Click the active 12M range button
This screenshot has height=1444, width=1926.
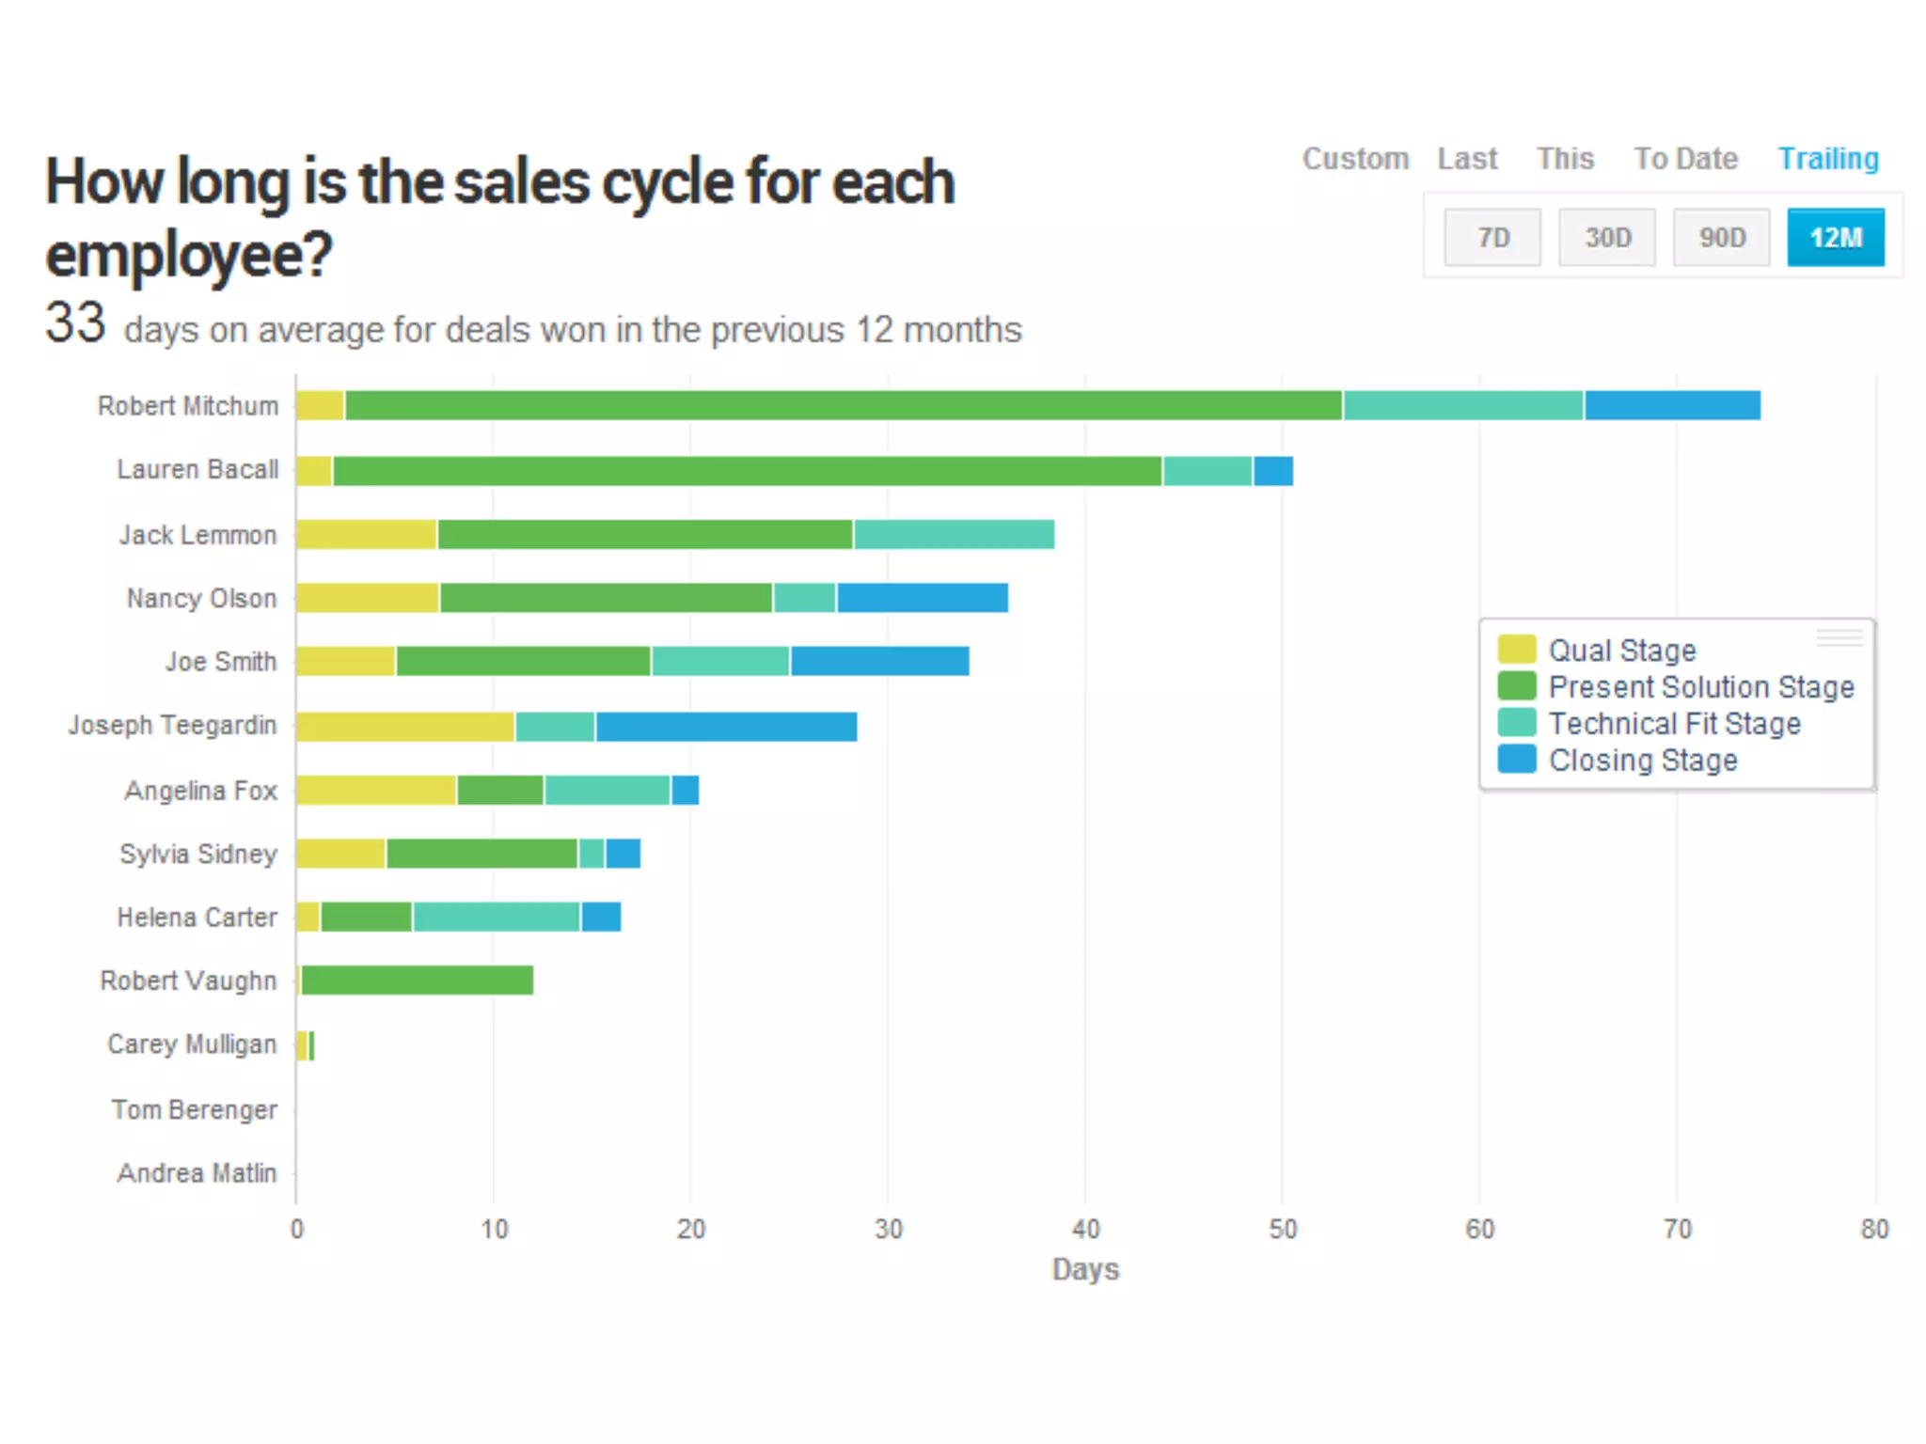click(1835, 238)
